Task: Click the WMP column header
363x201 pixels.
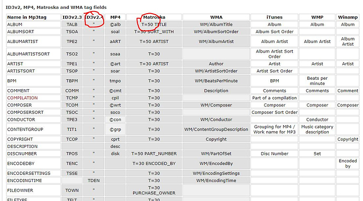Action: tap(317, 17)
